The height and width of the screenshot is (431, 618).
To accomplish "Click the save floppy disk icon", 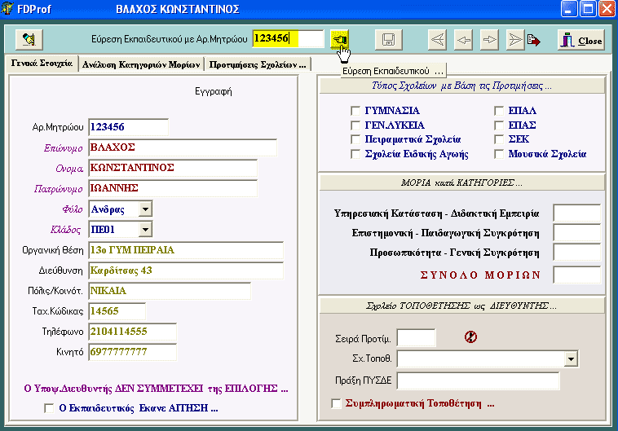I will point(388,39).
